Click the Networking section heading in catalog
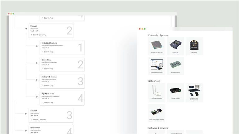239x134 pixels. point(154,81)
